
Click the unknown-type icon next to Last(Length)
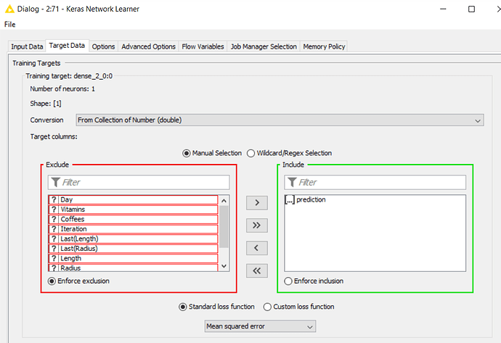tap(54, 239)
